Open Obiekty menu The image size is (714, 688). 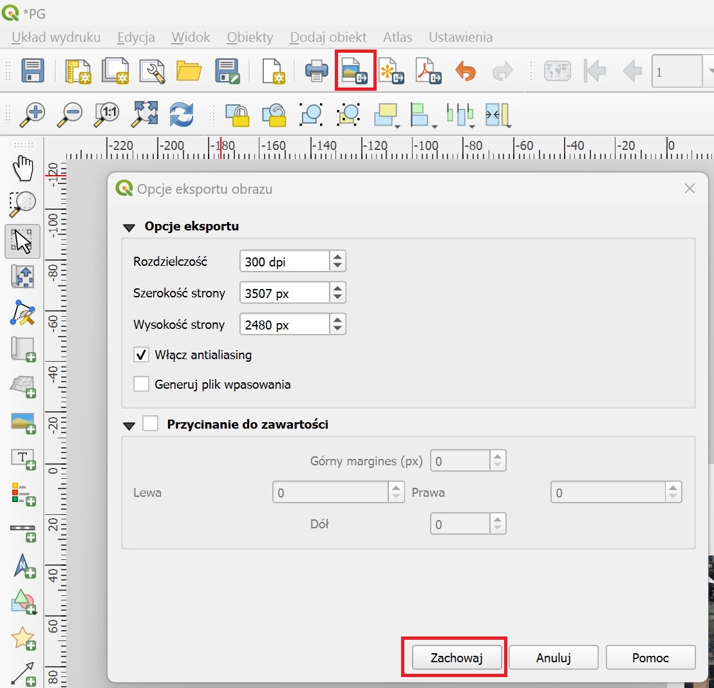coord(250,37)
